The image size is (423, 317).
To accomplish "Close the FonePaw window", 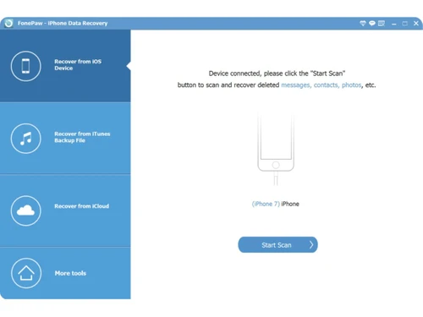I will (416, 24).
